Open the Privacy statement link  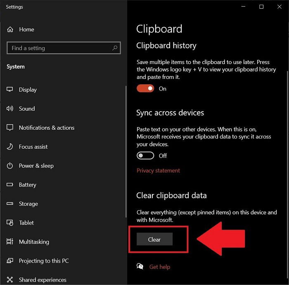tap(158, 171)
